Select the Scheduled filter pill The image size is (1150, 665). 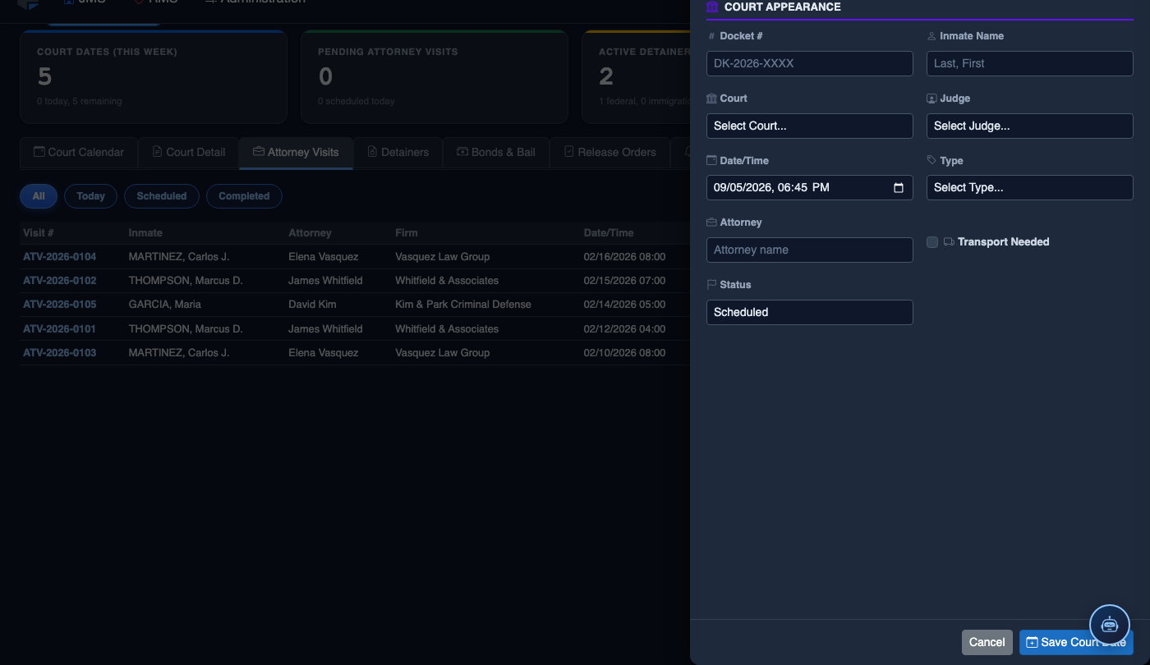click(x=162, y=196)
